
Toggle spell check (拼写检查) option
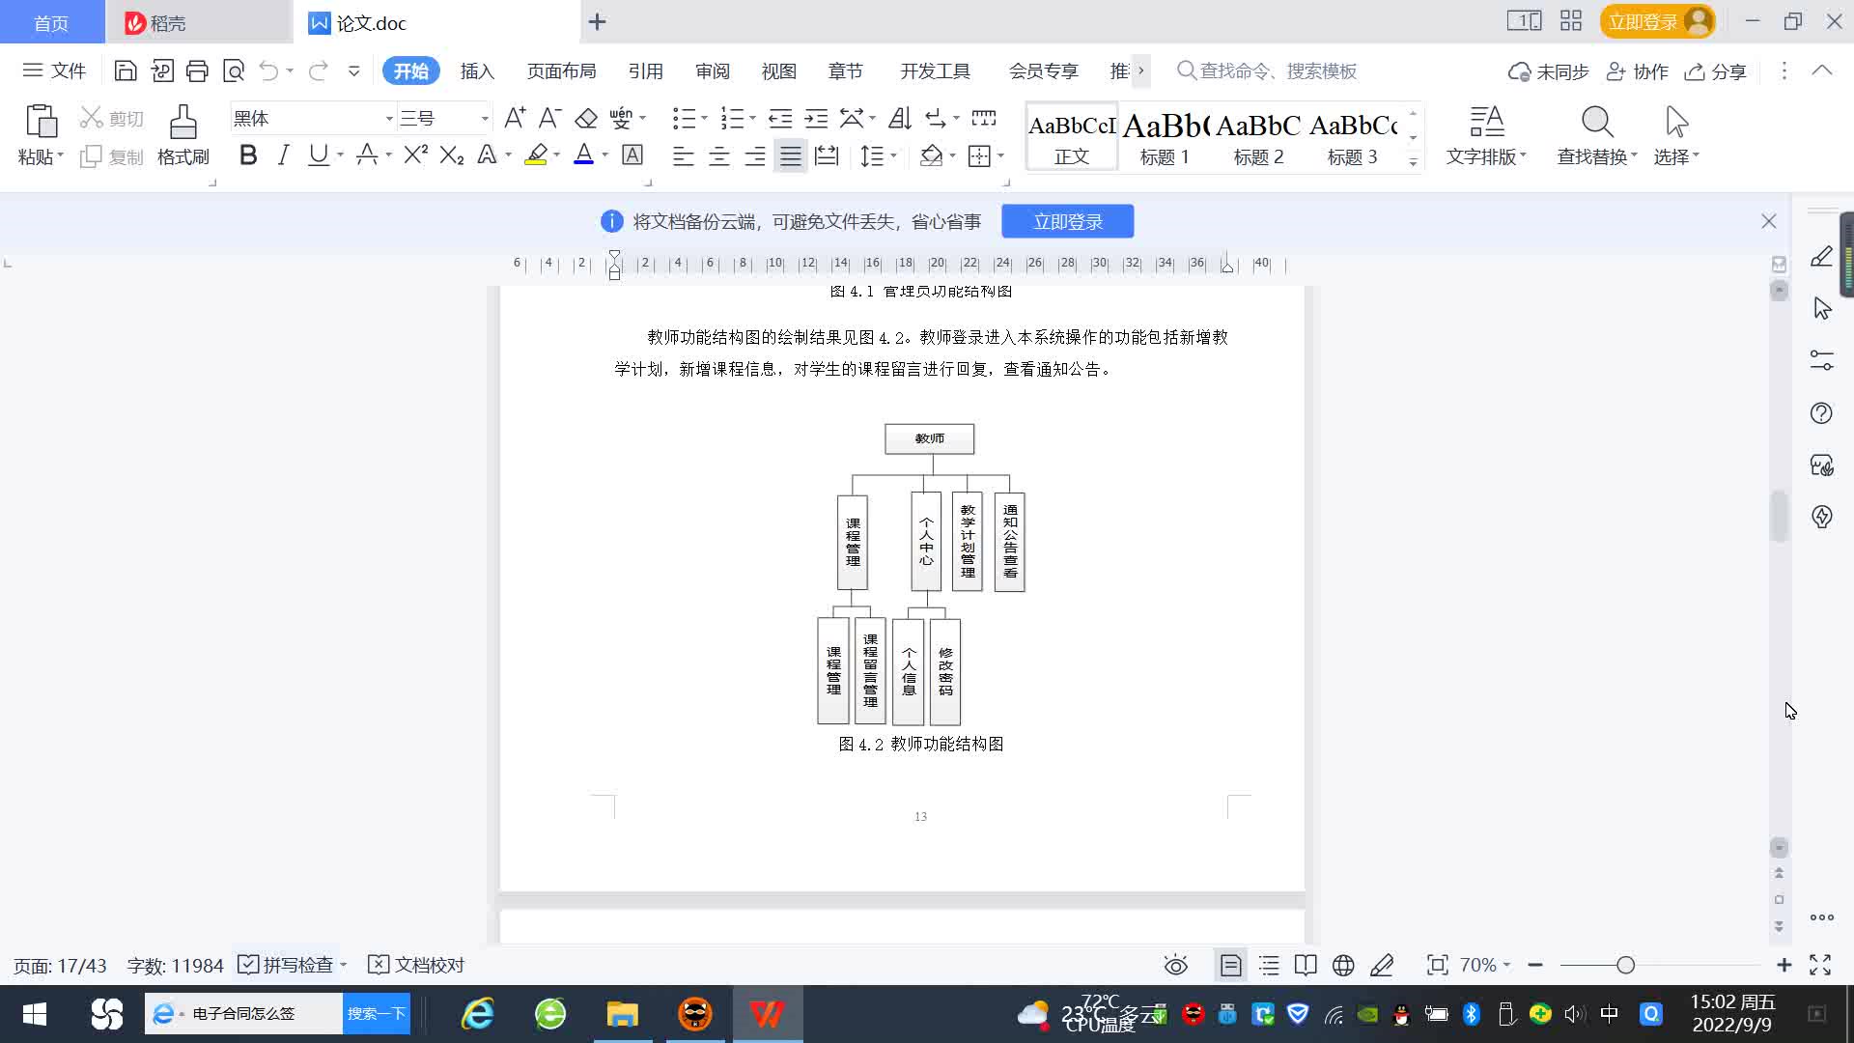click(x=289, y=965)
